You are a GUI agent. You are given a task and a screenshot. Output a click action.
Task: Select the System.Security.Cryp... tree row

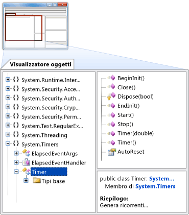point(51,108)
